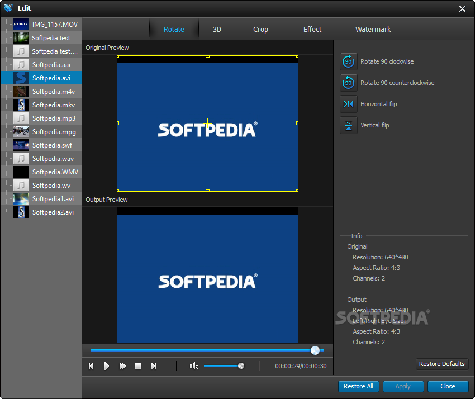Open the Watermark tab
Screen dimensions: 475x399
[x=373, y=30]
